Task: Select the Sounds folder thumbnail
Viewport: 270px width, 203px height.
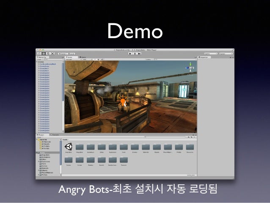Action: (102, 161)
